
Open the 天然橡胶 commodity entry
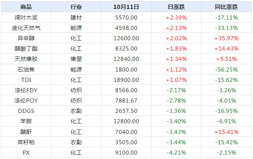click(26, 59)
